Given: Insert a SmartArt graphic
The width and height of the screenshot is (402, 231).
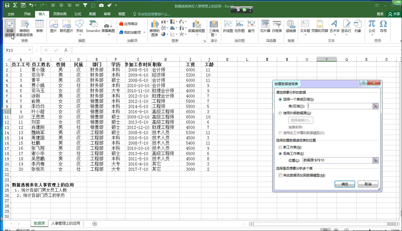Looking at the screenshot, I should (x=93, y=26).
